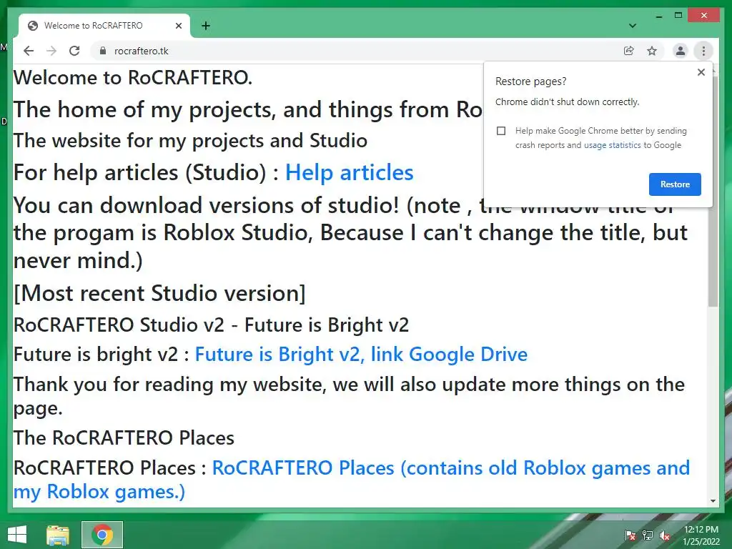Open the Chrome profile avatar menu
The width and height of the screenshot is (732, 549).
681,51
